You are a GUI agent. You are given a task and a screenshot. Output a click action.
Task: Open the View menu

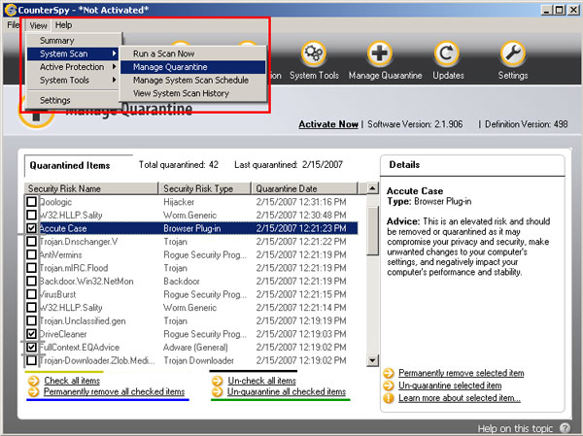point(38,25)
